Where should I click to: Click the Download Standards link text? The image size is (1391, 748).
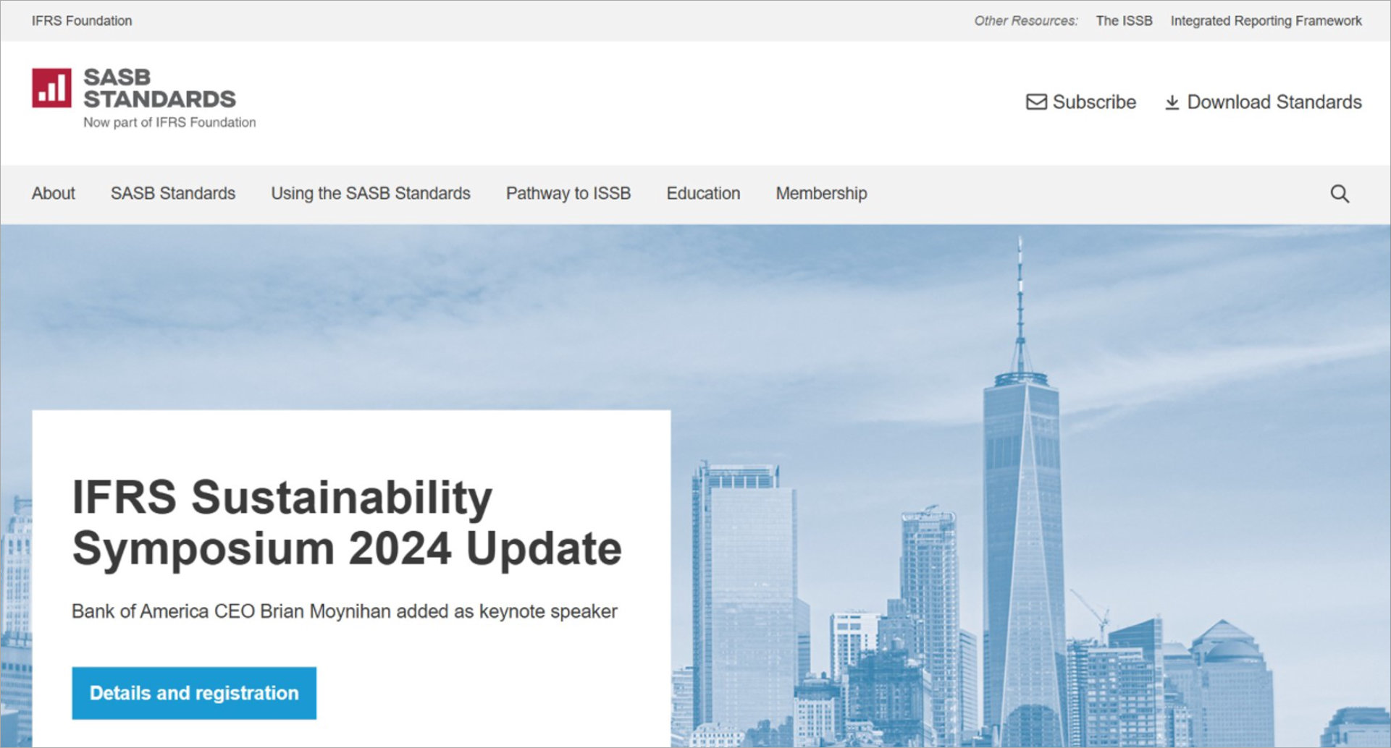tap(1274, 102)
